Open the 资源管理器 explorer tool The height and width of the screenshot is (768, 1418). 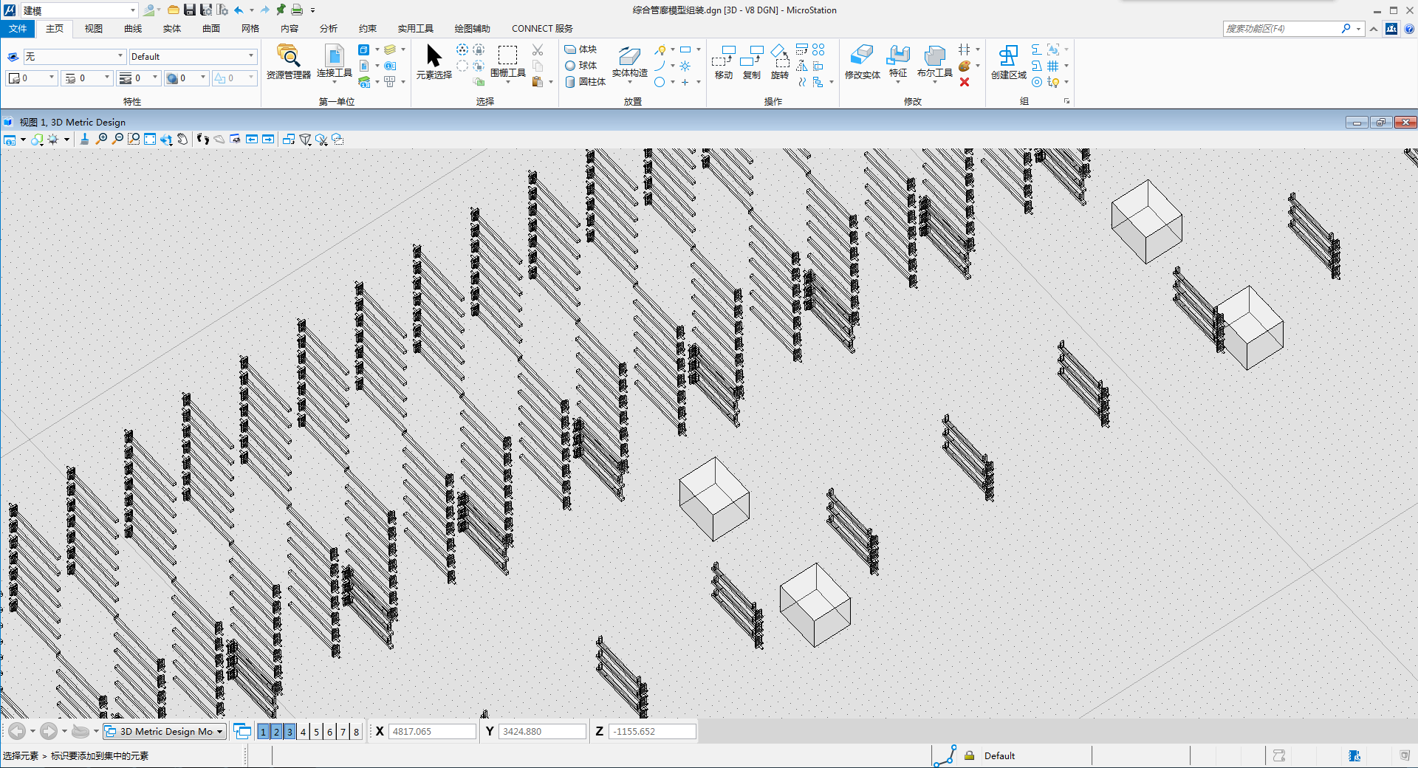pyautogui.click(x=288, y=61)
